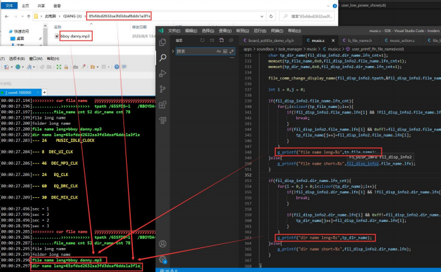Select the user_printf_lfn_file_name breadcrumb symbol

378,49
